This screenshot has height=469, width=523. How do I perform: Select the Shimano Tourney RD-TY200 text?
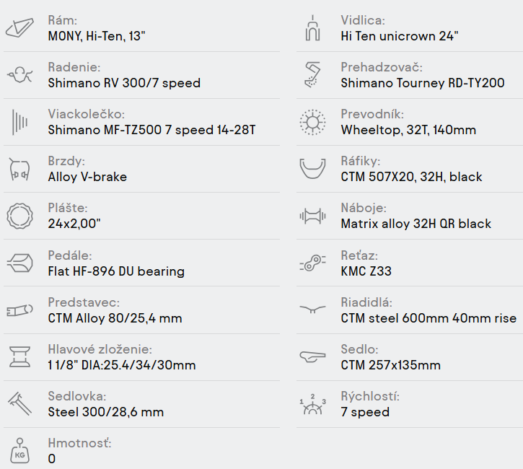(422, 83)
